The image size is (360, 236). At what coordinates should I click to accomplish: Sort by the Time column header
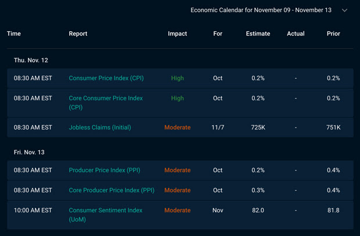[x=14, y=34]
